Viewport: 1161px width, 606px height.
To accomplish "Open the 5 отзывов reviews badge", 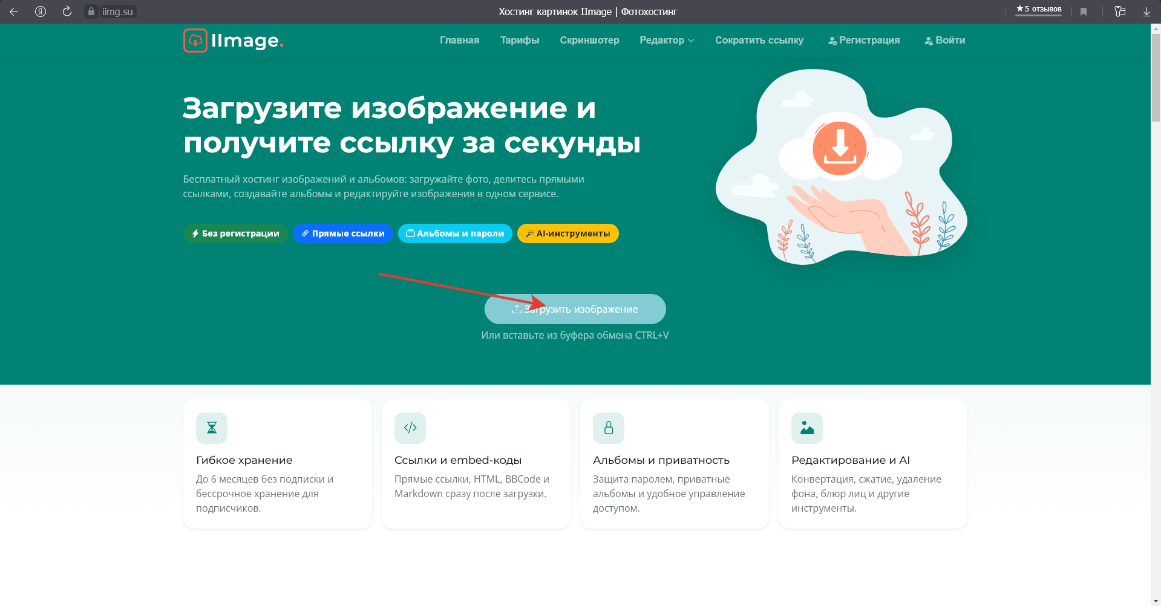I will coord(1039,9).
